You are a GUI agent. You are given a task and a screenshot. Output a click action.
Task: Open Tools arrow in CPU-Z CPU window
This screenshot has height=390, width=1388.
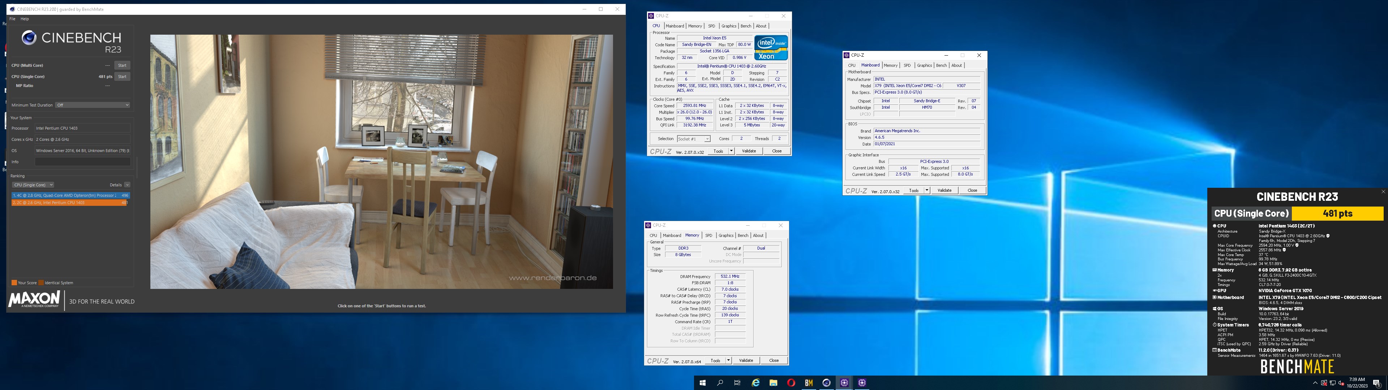tap(731, 151)
